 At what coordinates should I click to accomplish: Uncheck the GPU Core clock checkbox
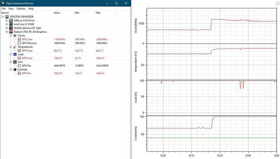pos(19,39)
